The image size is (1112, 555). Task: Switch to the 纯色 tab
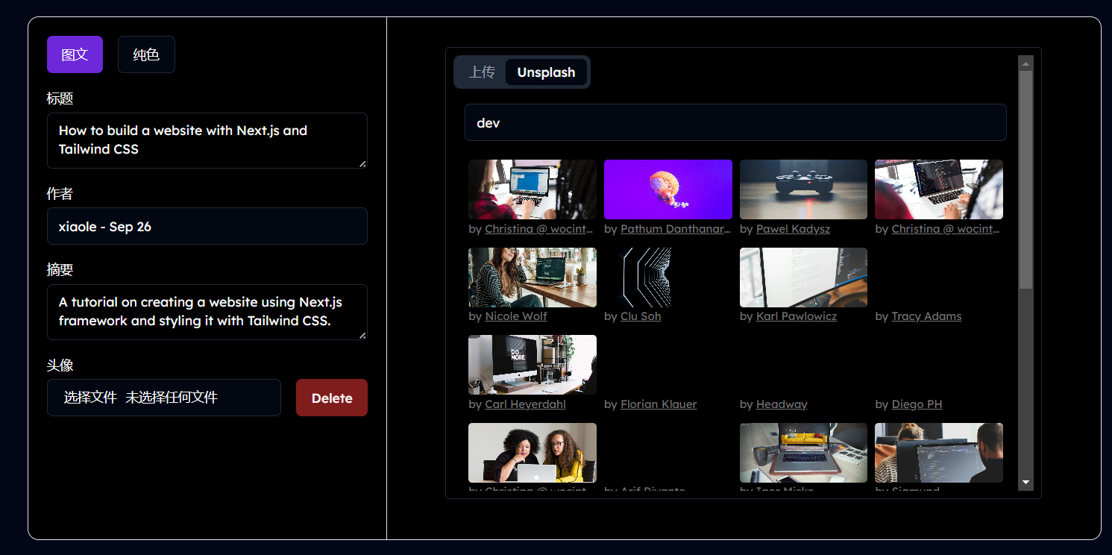click(146, 54)
